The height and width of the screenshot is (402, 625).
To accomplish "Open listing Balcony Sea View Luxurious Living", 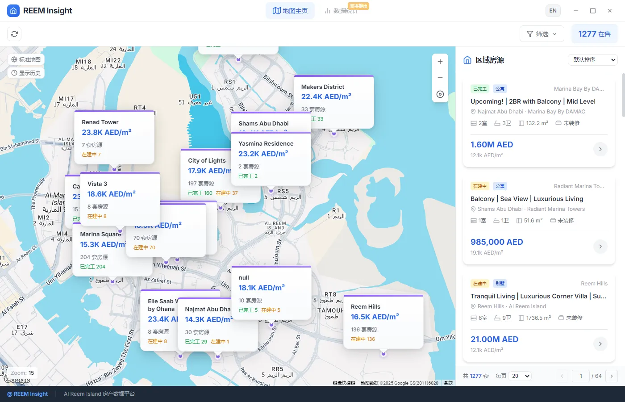I will [x=527, y=199].
